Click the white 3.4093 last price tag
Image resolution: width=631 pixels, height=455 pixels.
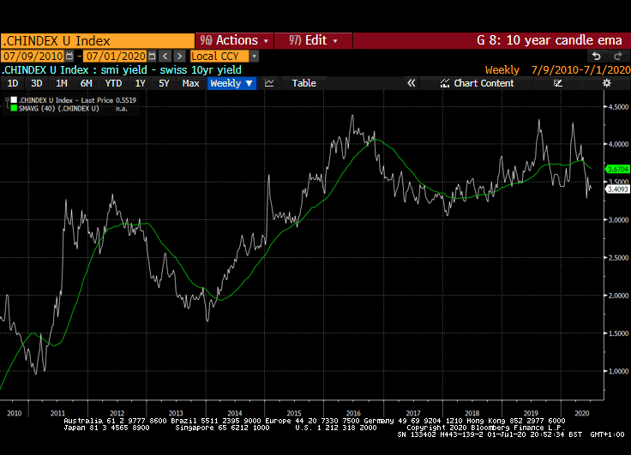point(617,189)
